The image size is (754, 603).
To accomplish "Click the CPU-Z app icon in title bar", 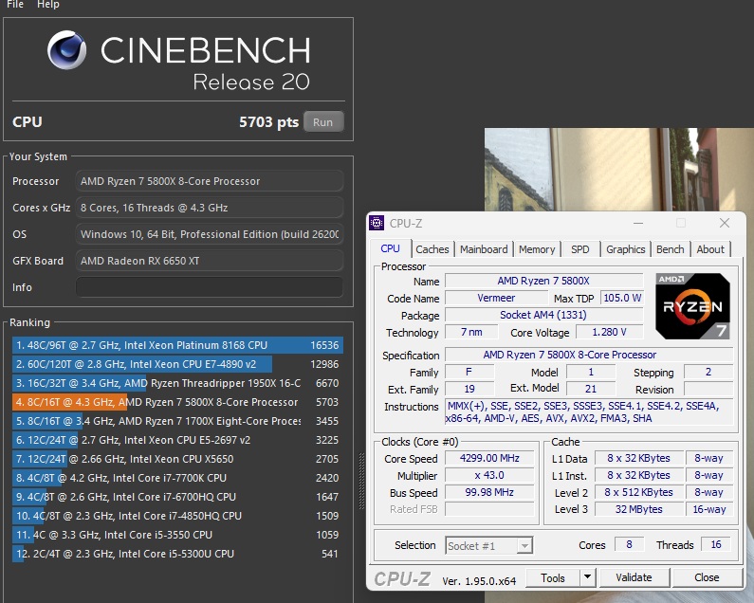I will (x=377, y=223).
